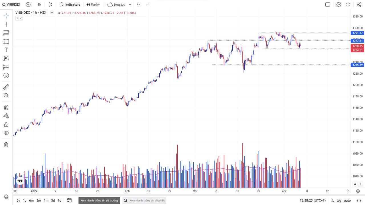Click the 1268.25 current price label
365x205 pixels.
357,46
